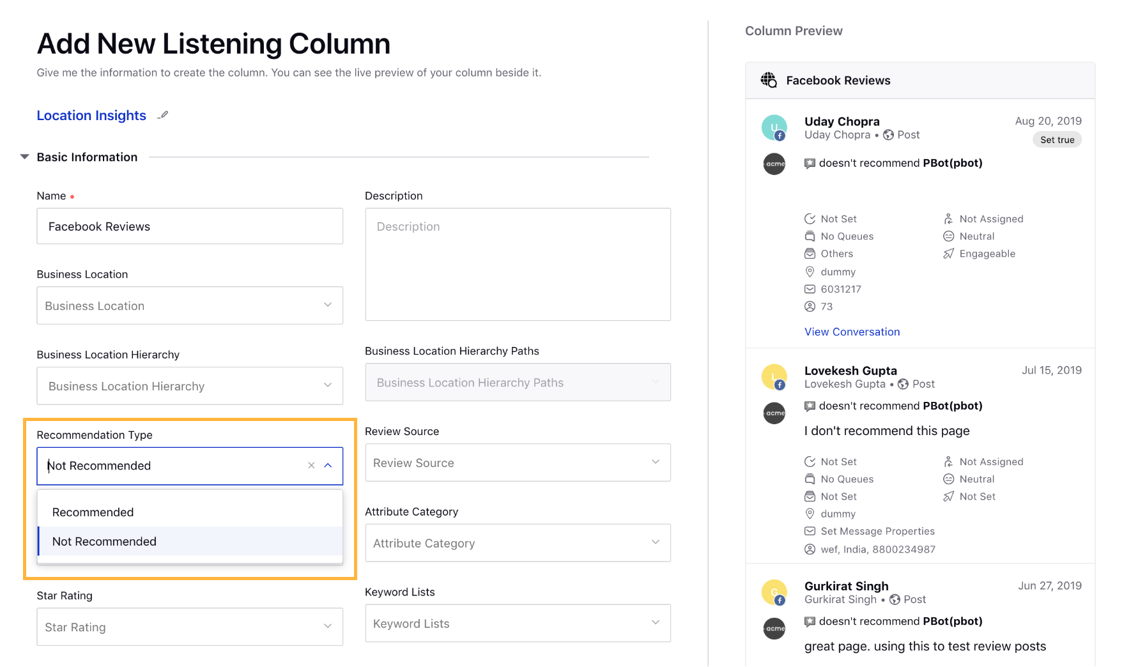This screenshot has height=667, width=1131.
Task: Click Neutral sentiment icon in Uday's post
Action: [x=948, y=236]
